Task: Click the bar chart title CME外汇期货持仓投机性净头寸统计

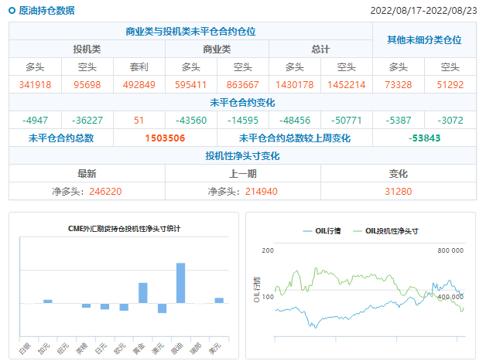Action: click(x=124, y=228)
